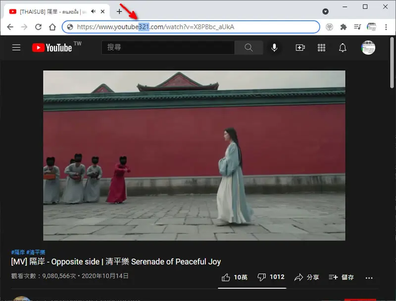The height and width of the screenshot is (301, 396).
Task: Click the #隔岸 hashtag link
Action: 18,252
